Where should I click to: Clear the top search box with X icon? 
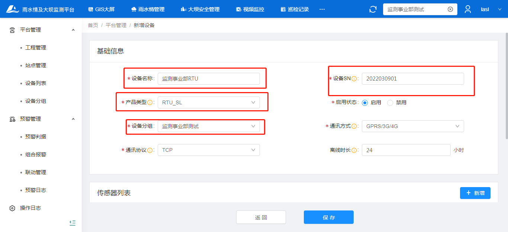click(450, 9)
